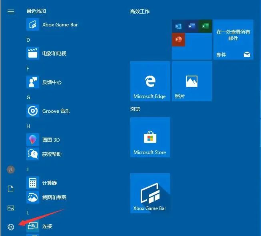Open the 照片 photos tile

[192, 81]
